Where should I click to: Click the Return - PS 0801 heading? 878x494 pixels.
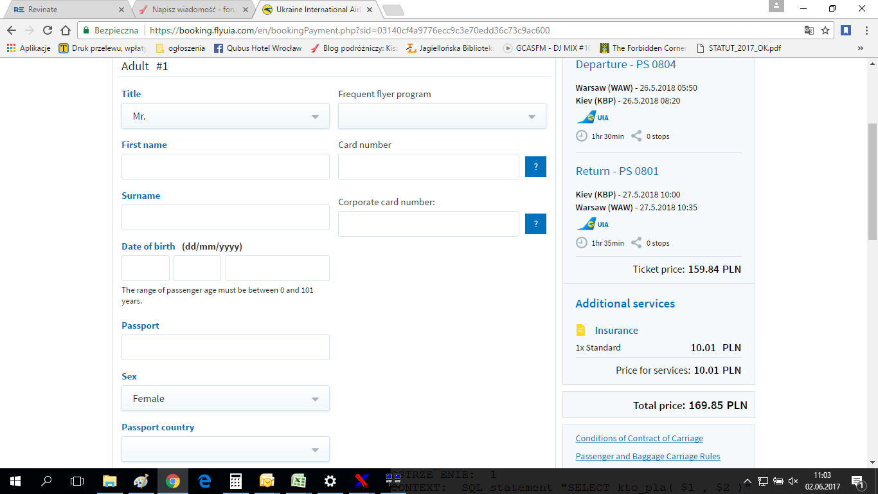[617, 171]
